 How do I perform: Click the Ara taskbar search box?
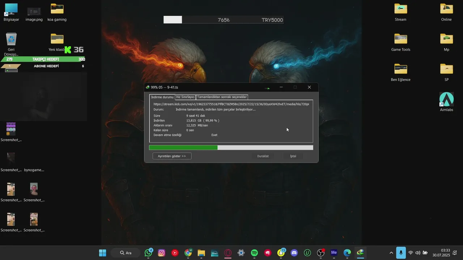pyautogui.click(x=126, y=253)
